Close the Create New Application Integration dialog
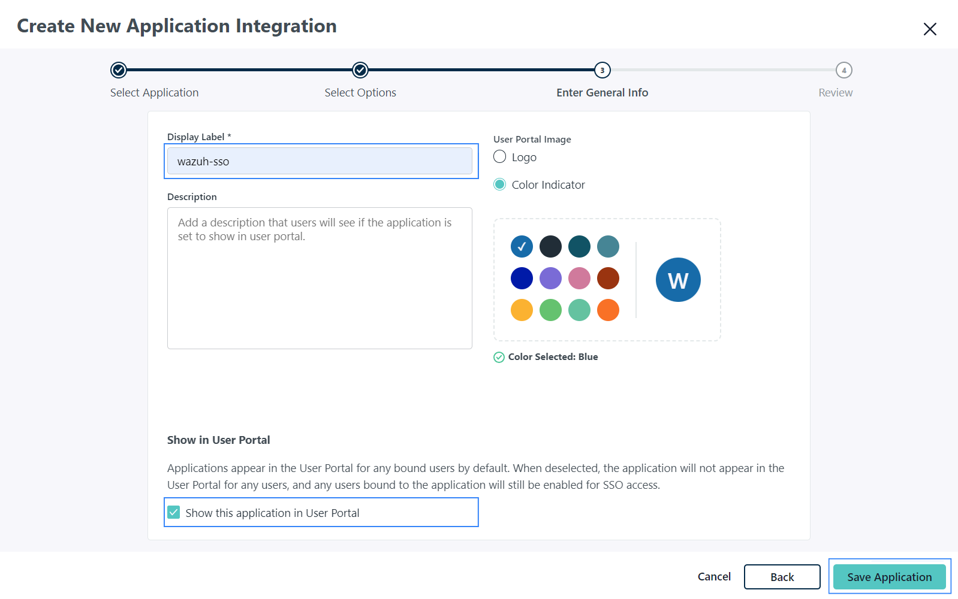 pyautogui.click(x=930, y=29)
